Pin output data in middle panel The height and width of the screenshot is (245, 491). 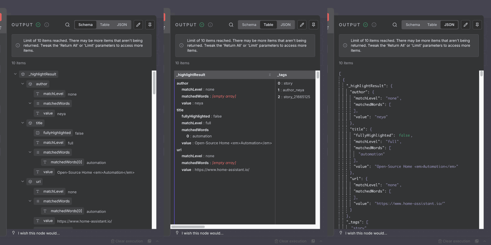[x=314, y=25]
